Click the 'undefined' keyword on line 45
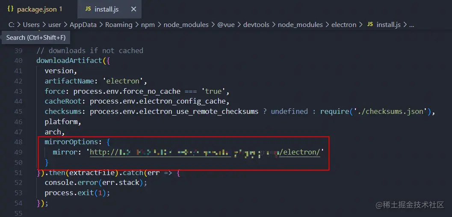The width and height of the screenshot is (452, 217). pyautogui.click(x=290, y=111)
